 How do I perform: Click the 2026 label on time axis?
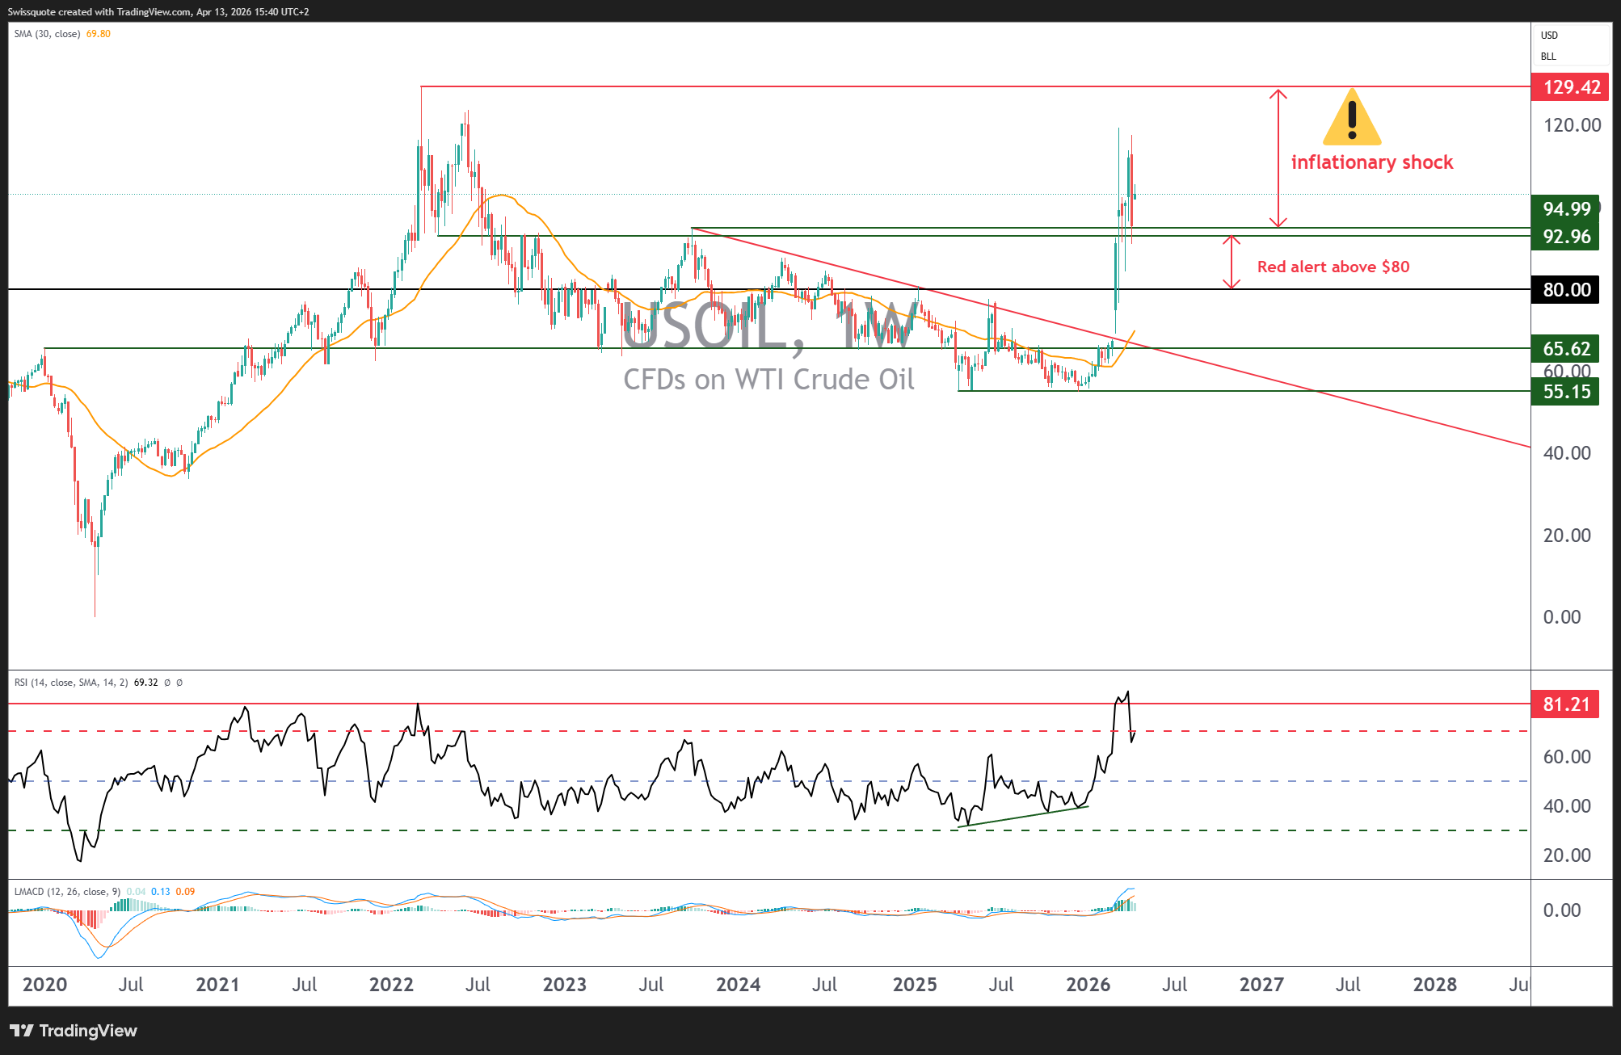pyautogui.click(x=1088, y=985)
